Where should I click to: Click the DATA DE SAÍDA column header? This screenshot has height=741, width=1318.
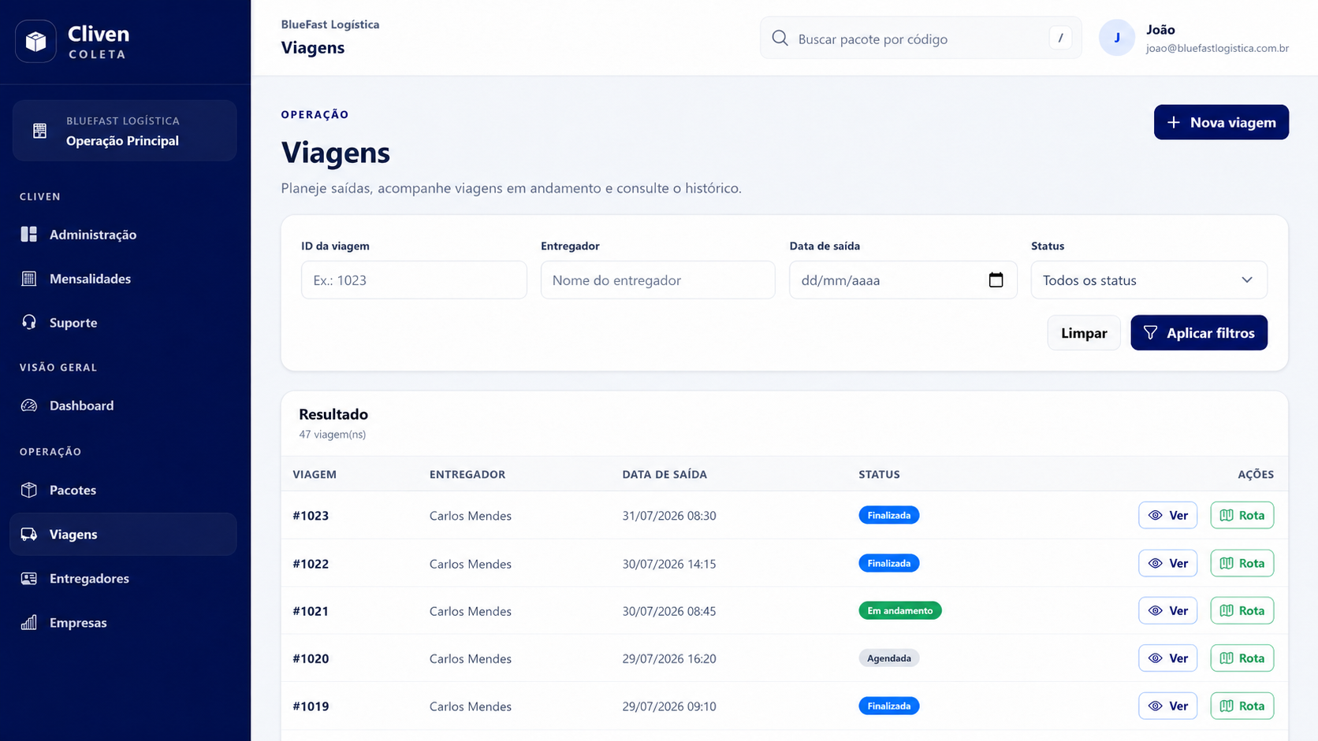[665, 474]
